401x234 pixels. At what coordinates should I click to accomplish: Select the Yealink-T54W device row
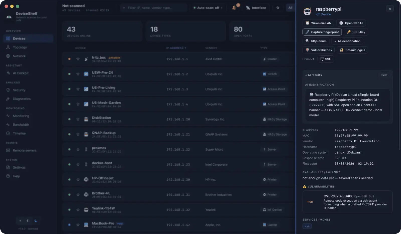(x=178, y=210)
